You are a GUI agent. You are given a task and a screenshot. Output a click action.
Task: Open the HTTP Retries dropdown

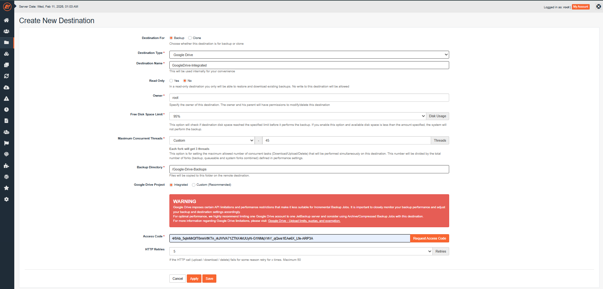(300, 251)
